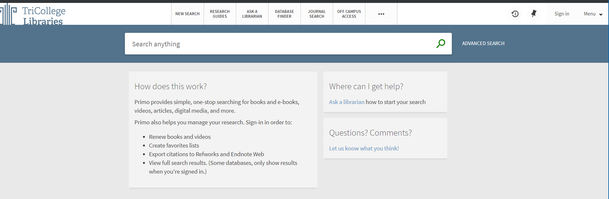The width and height of the screenshot is (609, 199).
Task: Expand the Menu dropdown
Action: point(593,14)
